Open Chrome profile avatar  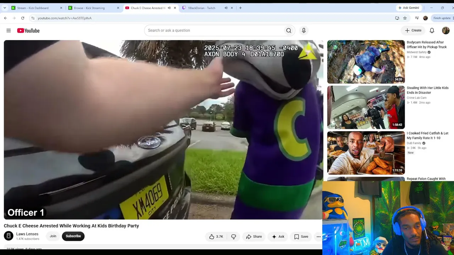(x=425, y=18)
